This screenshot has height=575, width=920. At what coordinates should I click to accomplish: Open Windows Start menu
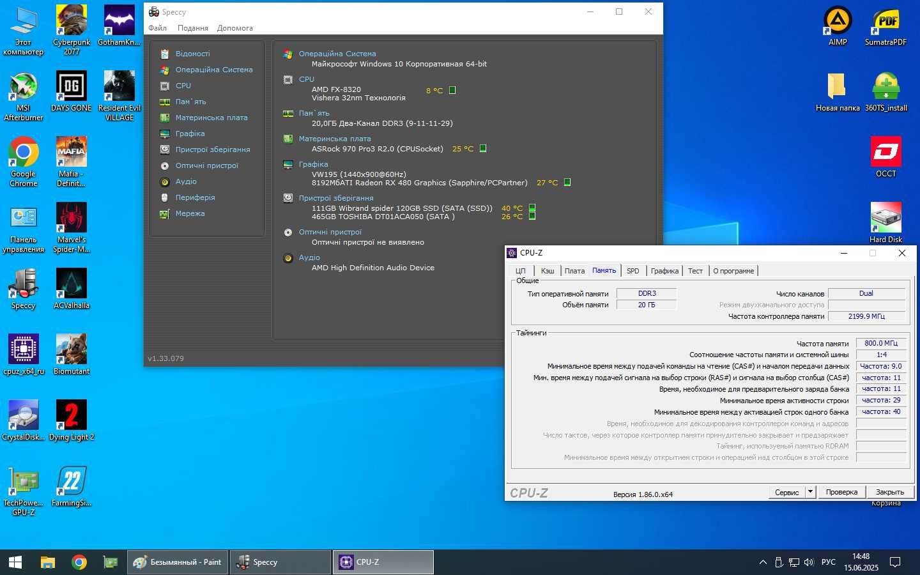pos(15,562)
